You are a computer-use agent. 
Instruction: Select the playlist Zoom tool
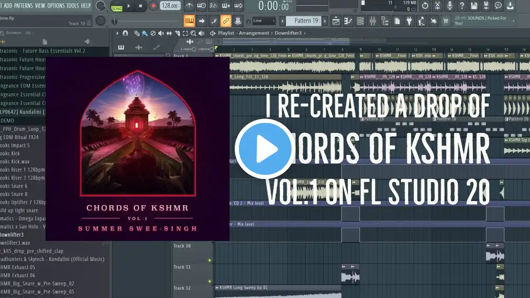coord(193,34)
